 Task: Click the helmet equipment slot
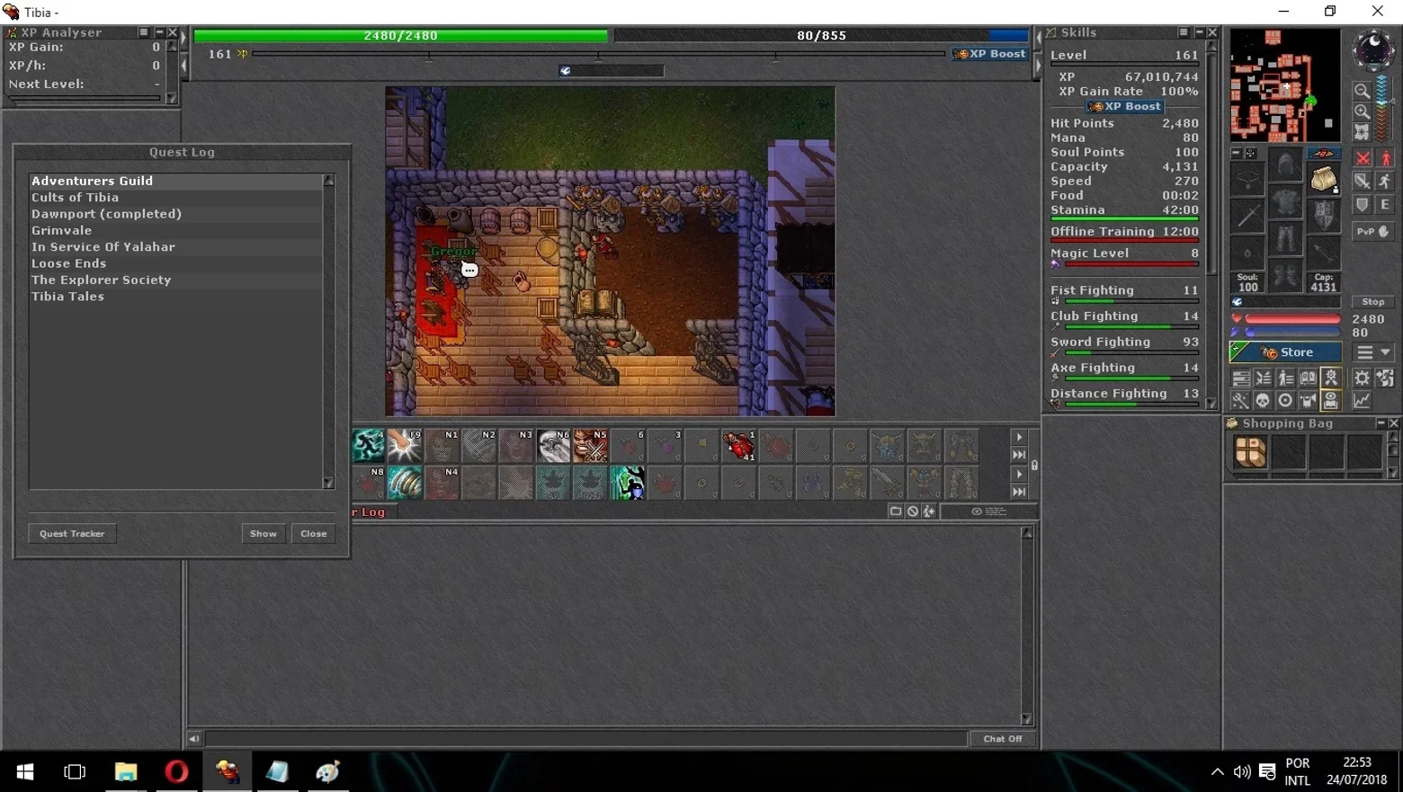coord(1285,165)
